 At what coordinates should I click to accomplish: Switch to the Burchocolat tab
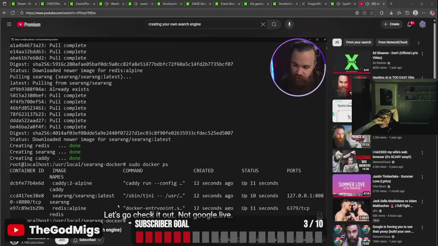(169, 4)
